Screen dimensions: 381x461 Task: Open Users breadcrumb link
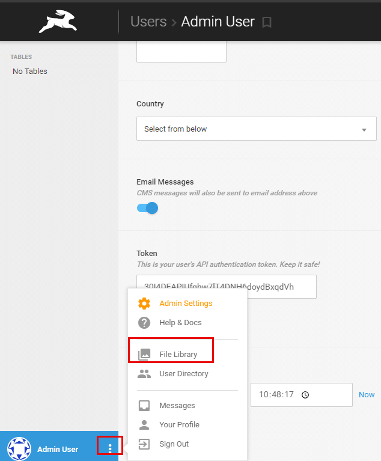click(148, 22)
